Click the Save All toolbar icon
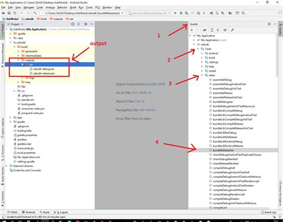The width and height of the screenshot is (283, 222). [9, 13]
